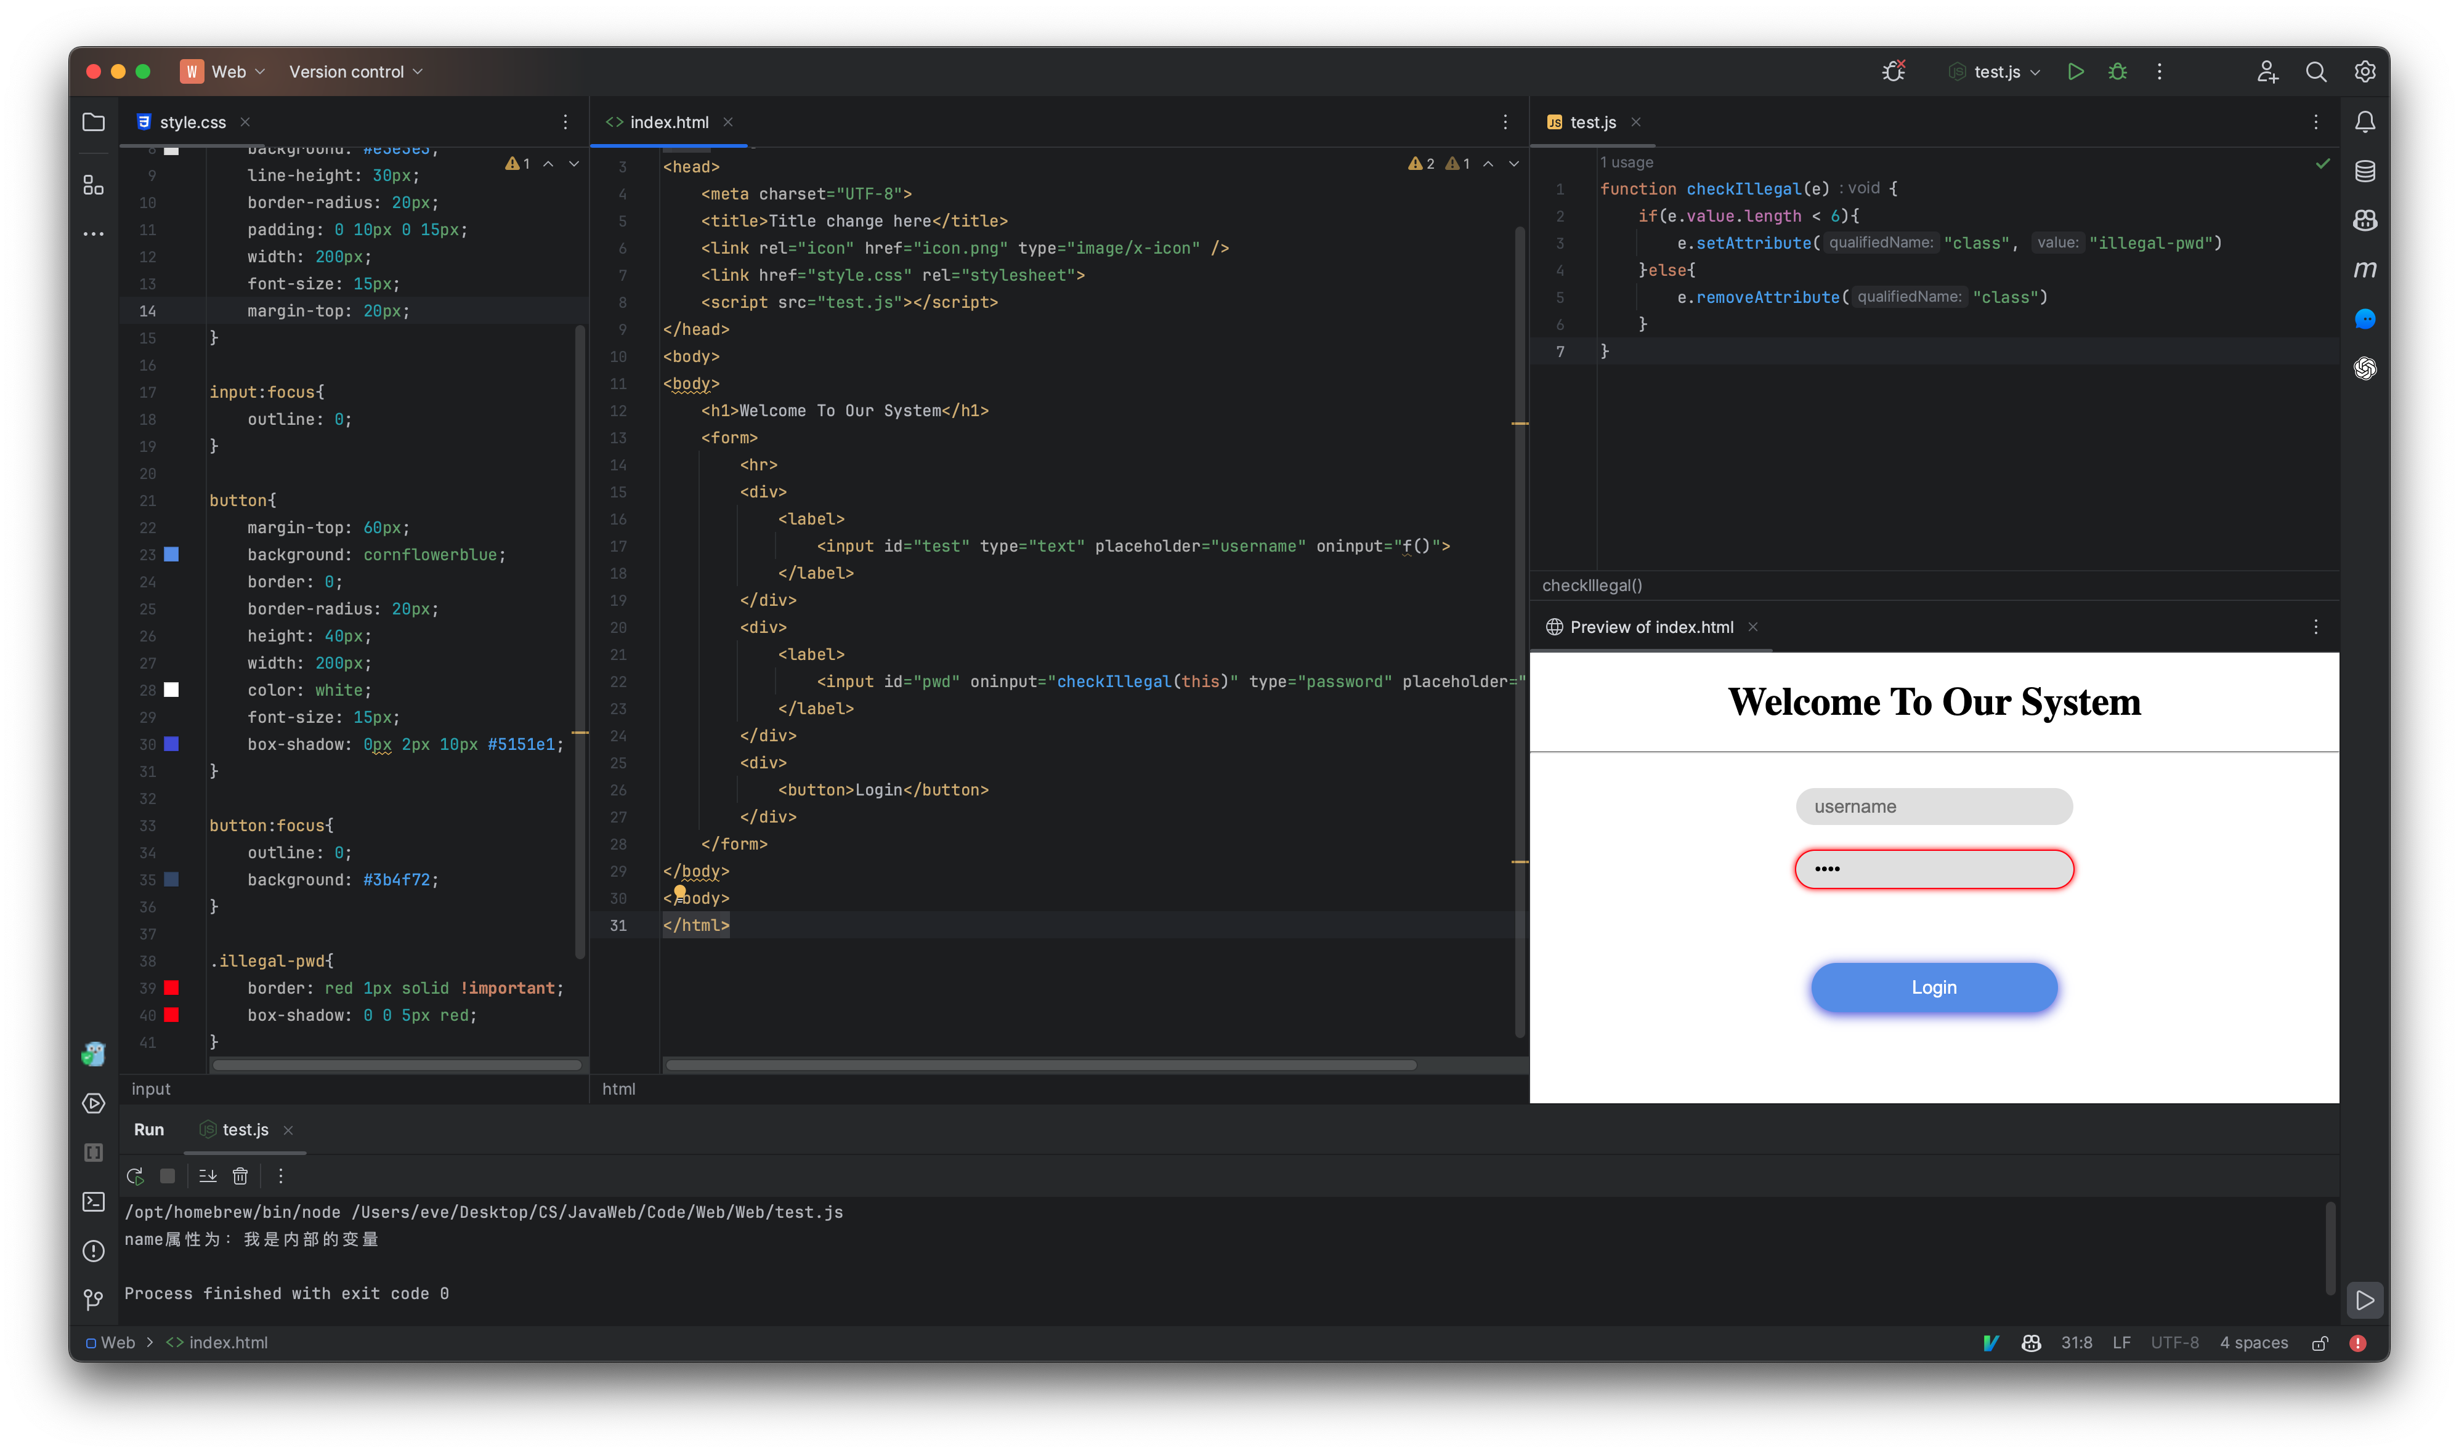Toggle read-only lock in status bar
Viewport: 2459px width, 1453px height.
pos(2319,1343)
